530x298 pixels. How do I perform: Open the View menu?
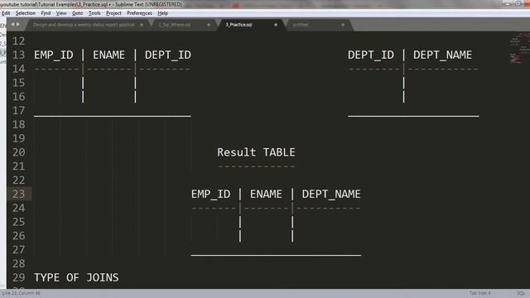coord(61,13)
